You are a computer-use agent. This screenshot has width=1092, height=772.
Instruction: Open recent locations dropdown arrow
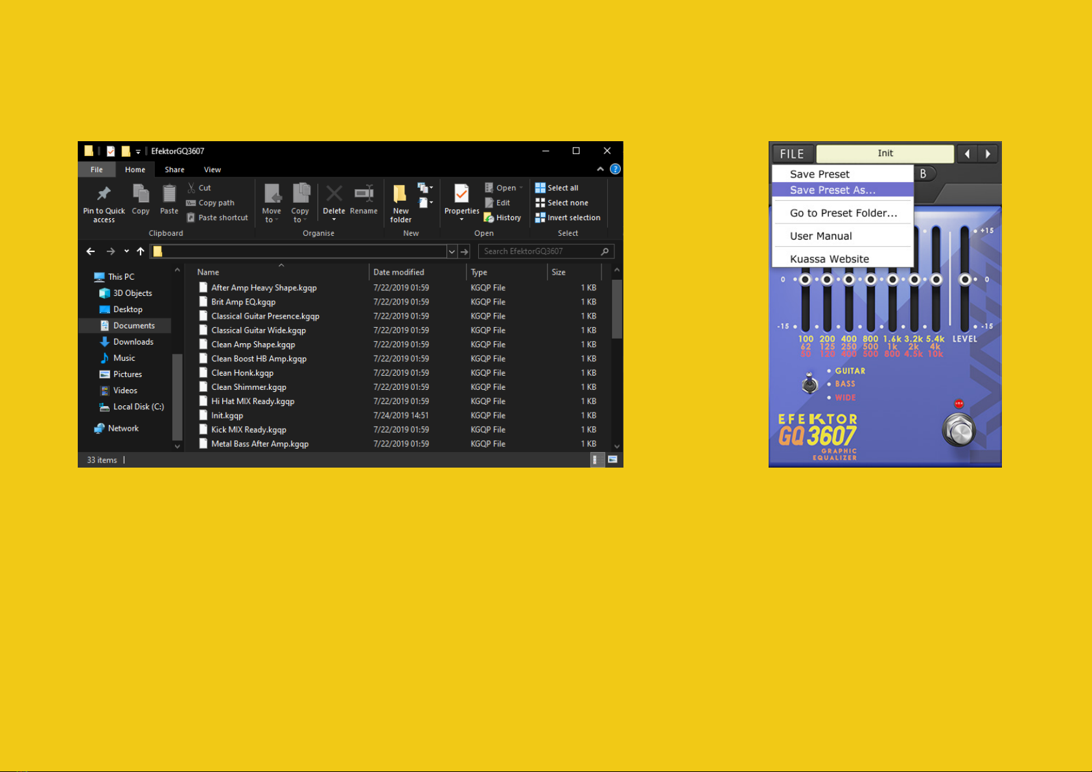pos(126,251)
